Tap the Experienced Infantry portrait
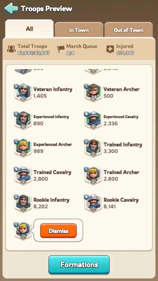The image size is (158, 281). [x=23, y=120]
